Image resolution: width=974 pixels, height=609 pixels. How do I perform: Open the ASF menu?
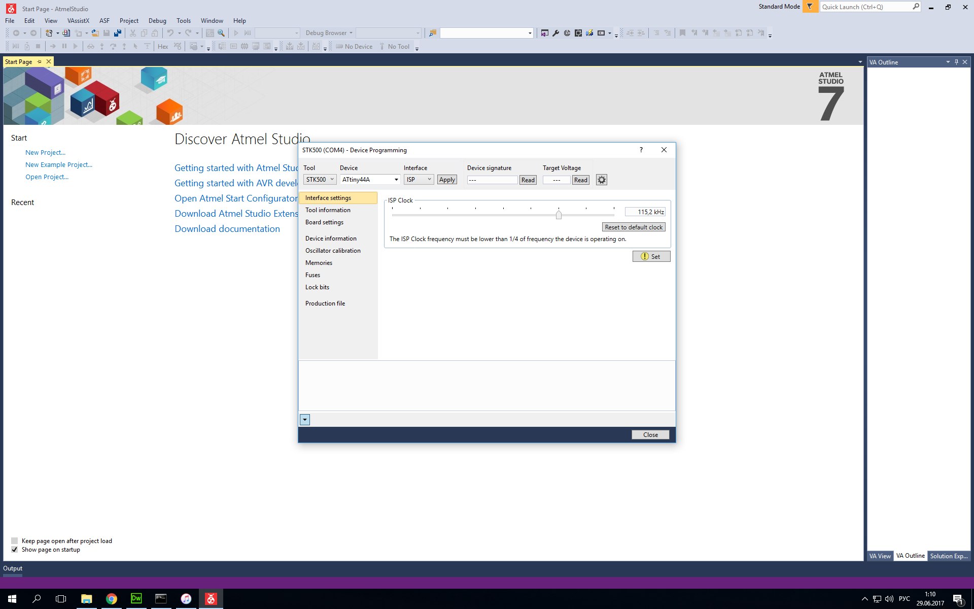tap(104, 21)
